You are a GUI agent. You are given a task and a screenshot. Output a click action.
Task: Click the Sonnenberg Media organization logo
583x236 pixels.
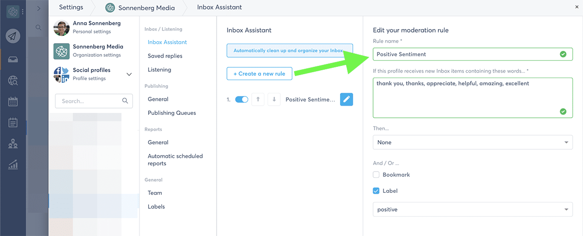click(61, 50)
